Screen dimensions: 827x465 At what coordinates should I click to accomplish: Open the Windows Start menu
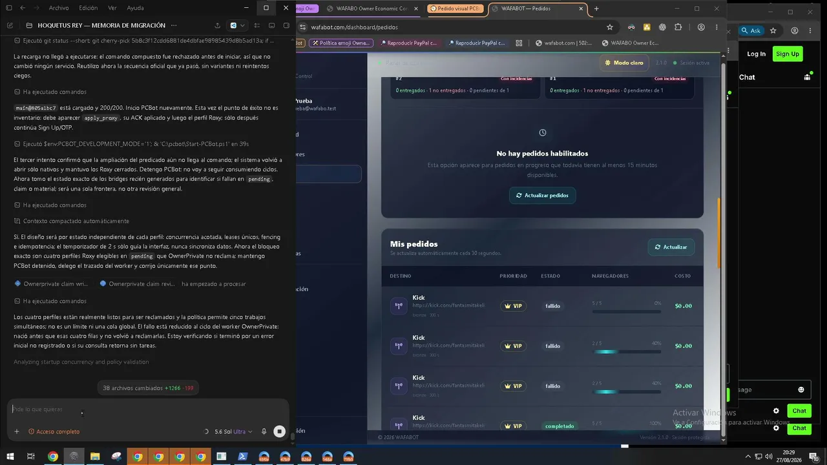[10, 457]
